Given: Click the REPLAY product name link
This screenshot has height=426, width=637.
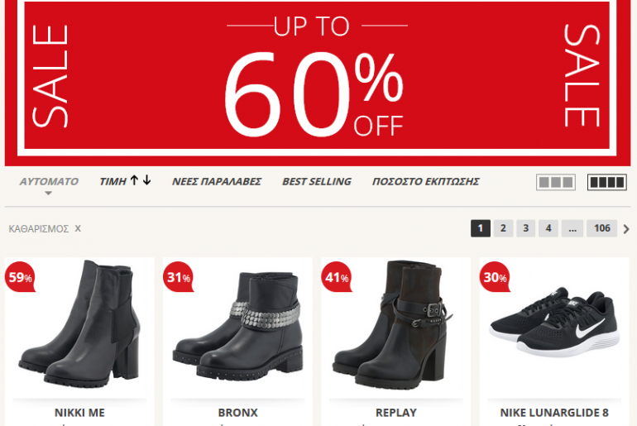Looking at the screenshot, I should coord(396,413).
